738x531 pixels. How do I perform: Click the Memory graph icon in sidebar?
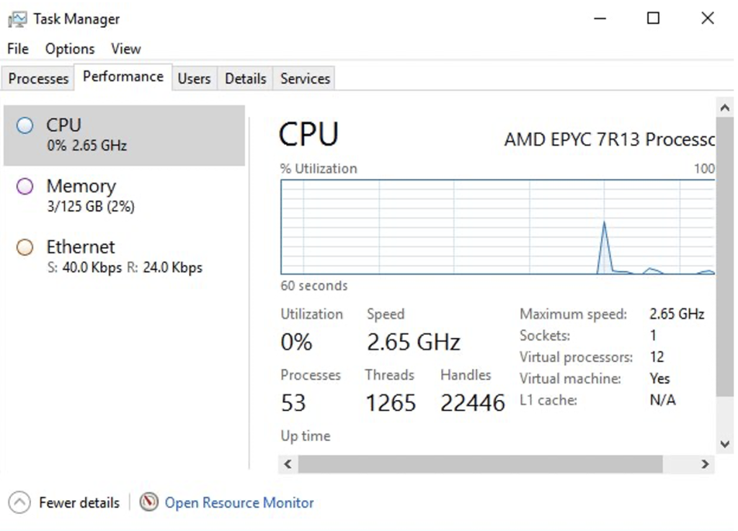(24, 186)
